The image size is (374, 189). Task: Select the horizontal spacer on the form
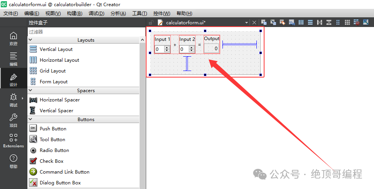coord(239,44)
